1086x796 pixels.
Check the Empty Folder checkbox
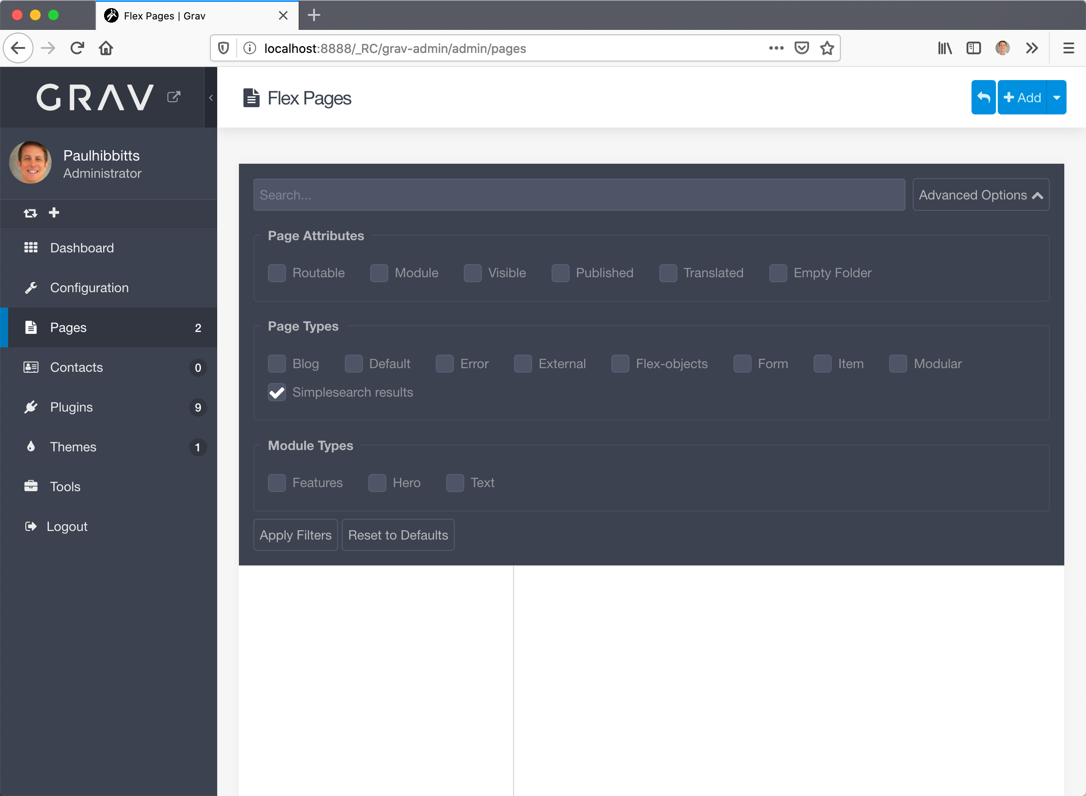point(778,273)
